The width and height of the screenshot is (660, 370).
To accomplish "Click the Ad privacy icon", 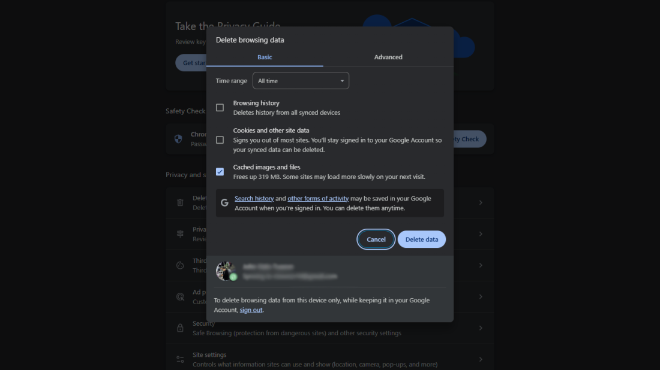I will [180, 296].
